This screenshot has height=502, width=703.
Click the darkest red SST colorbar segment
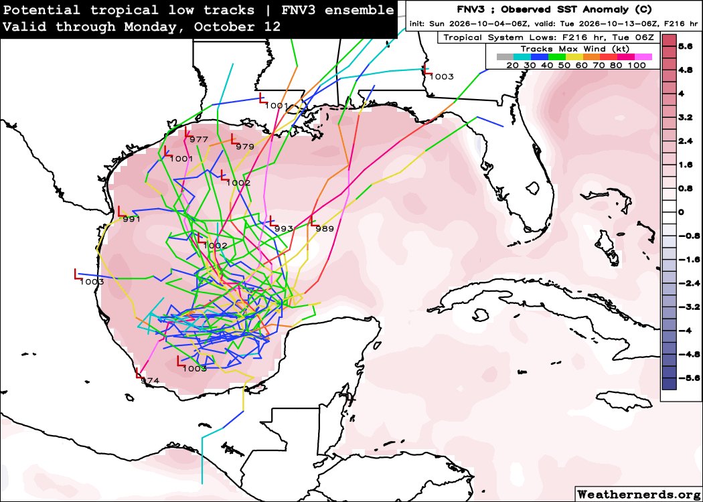668,41
